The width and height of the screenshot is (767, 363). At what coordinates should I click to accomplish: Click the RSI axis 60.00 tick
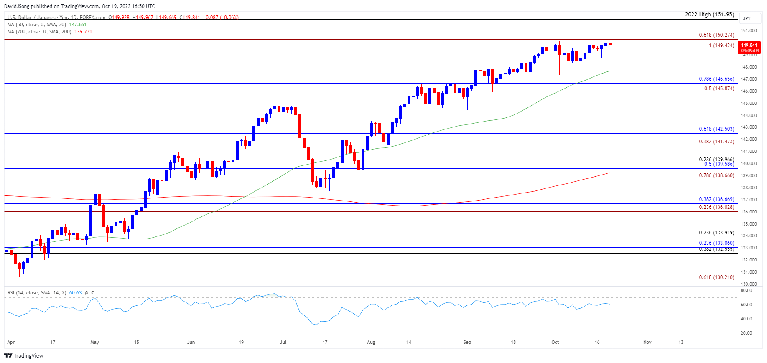coord(746,305)
